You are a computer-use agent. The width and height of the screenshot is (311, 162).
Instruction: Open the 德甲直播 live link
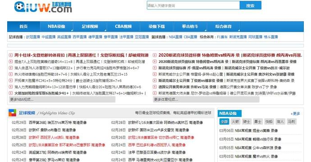click(95, 37)
